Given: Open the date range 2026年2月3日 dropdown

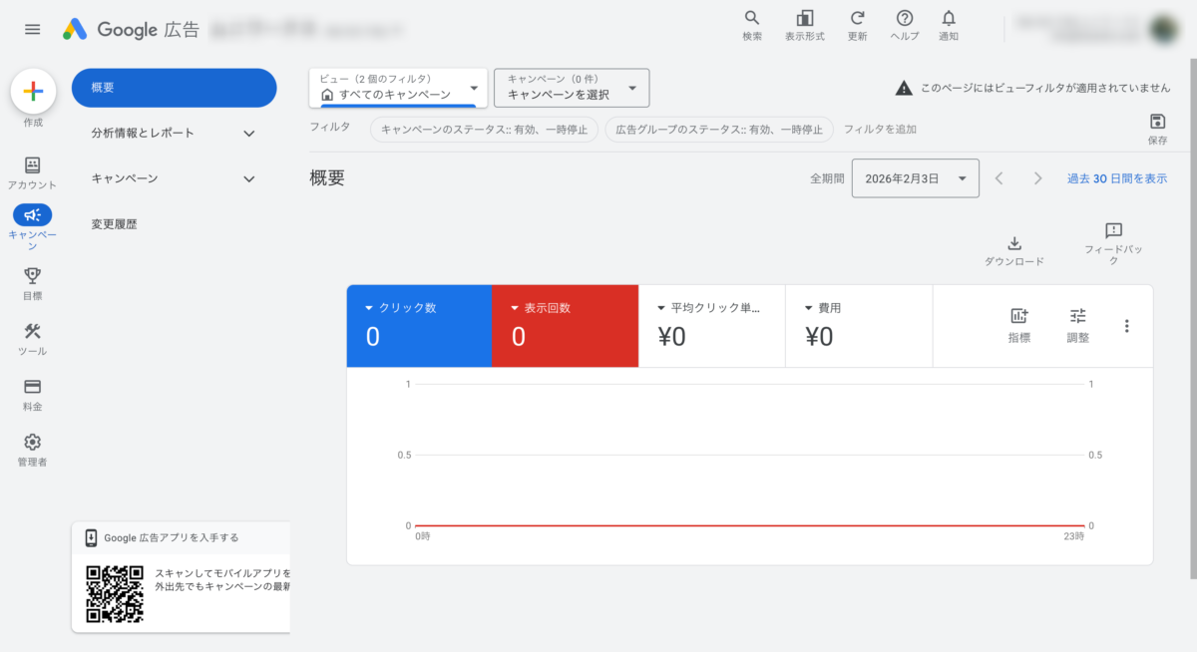Looking at the screenshot, I should pyautogui.click(x=915, y=178).
